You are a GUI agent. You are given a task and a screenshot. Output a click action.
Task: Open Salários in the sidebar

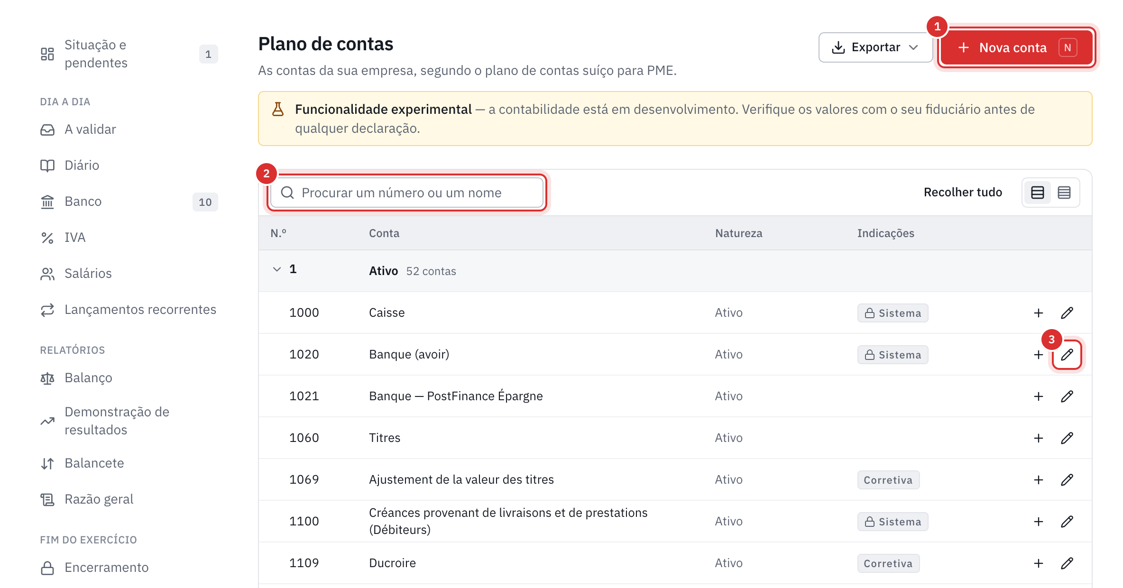[x=129, y=274]
